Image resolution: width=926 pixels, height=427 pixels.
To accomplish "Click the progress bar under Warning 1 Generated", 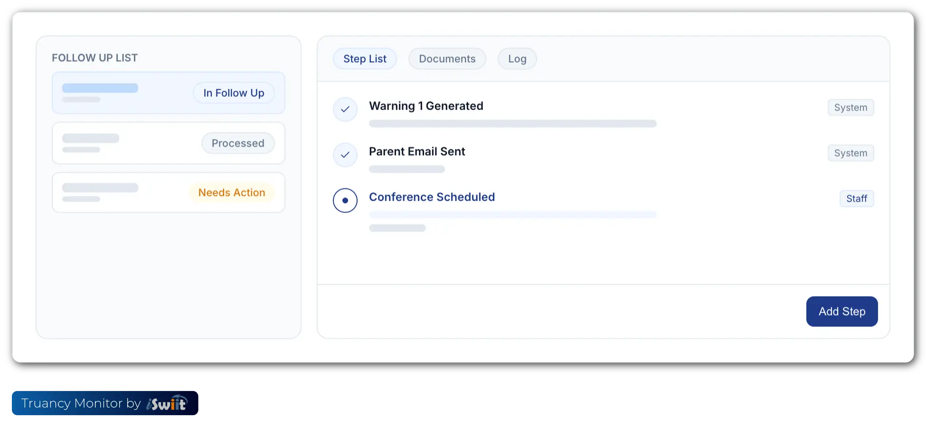I will pyautogui.click(x=513, y=123).
